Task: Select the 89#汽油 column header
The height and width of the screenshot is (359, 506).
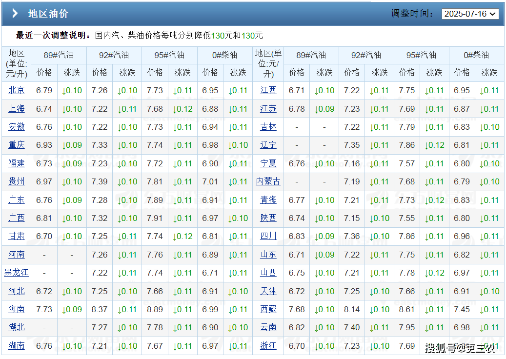Action: [59, 55]
